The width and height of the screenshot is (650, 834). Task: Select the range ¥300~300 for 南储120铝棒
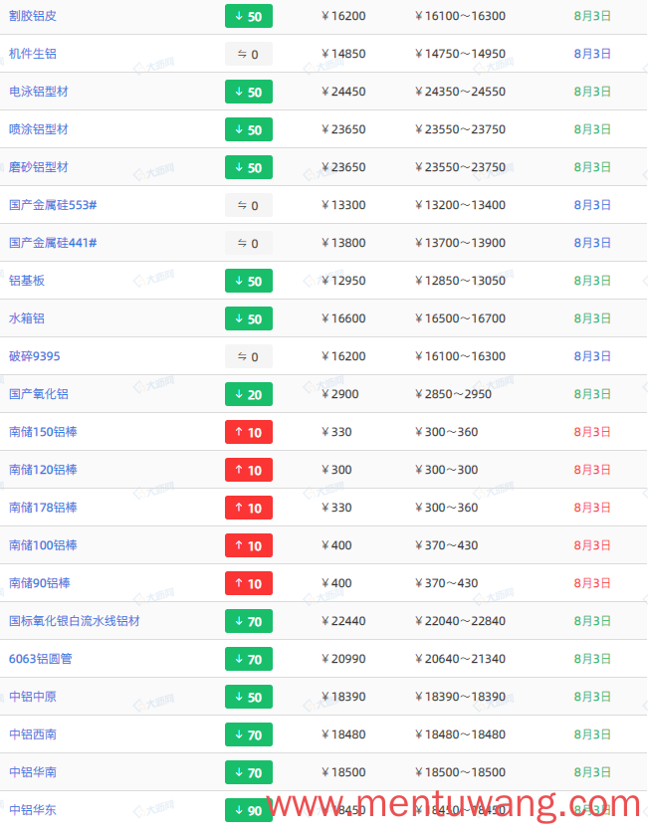pos(446,470)
